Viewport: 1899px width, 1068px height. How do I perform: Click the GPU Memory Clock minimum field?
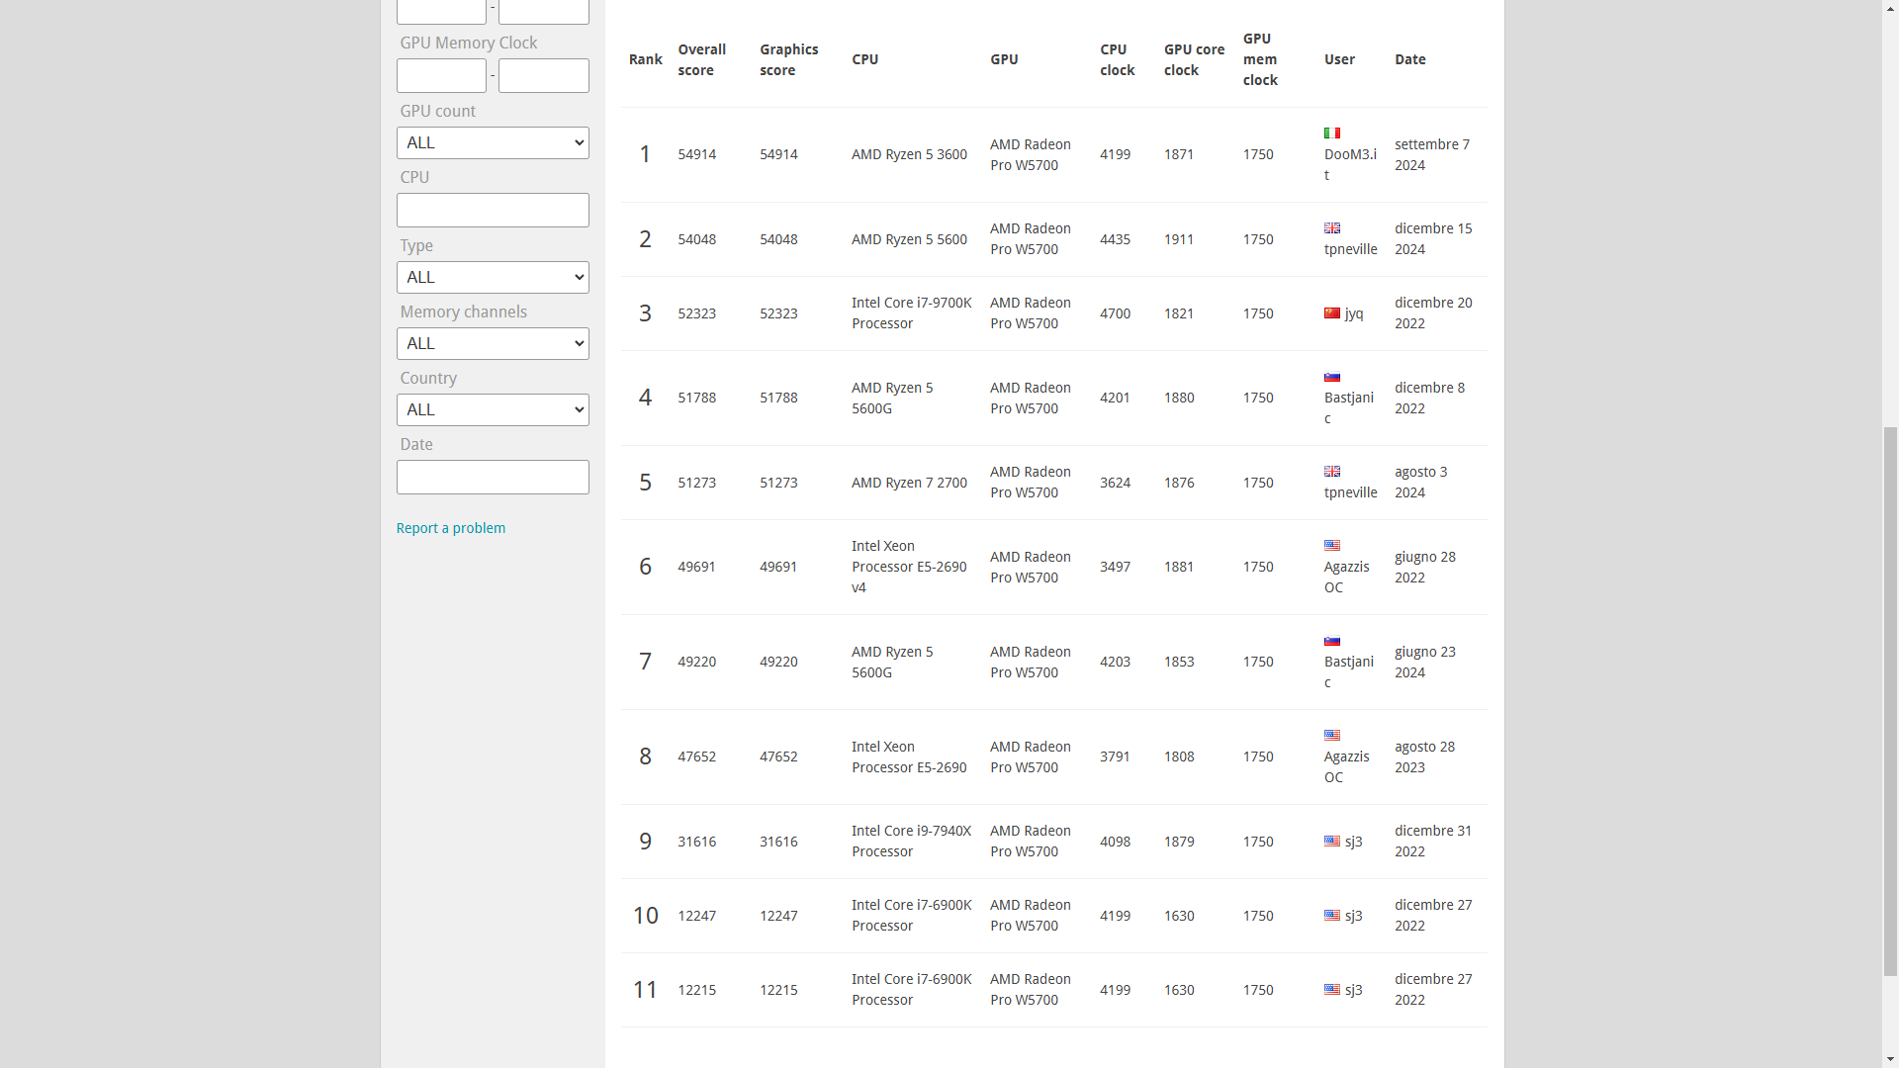[441, 75]
